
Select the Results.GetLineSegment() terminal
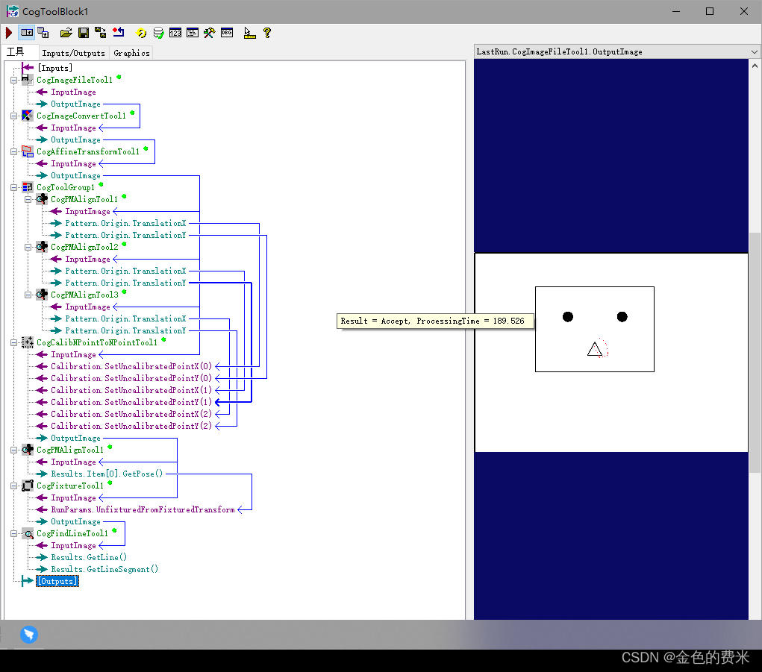point(104,570)
